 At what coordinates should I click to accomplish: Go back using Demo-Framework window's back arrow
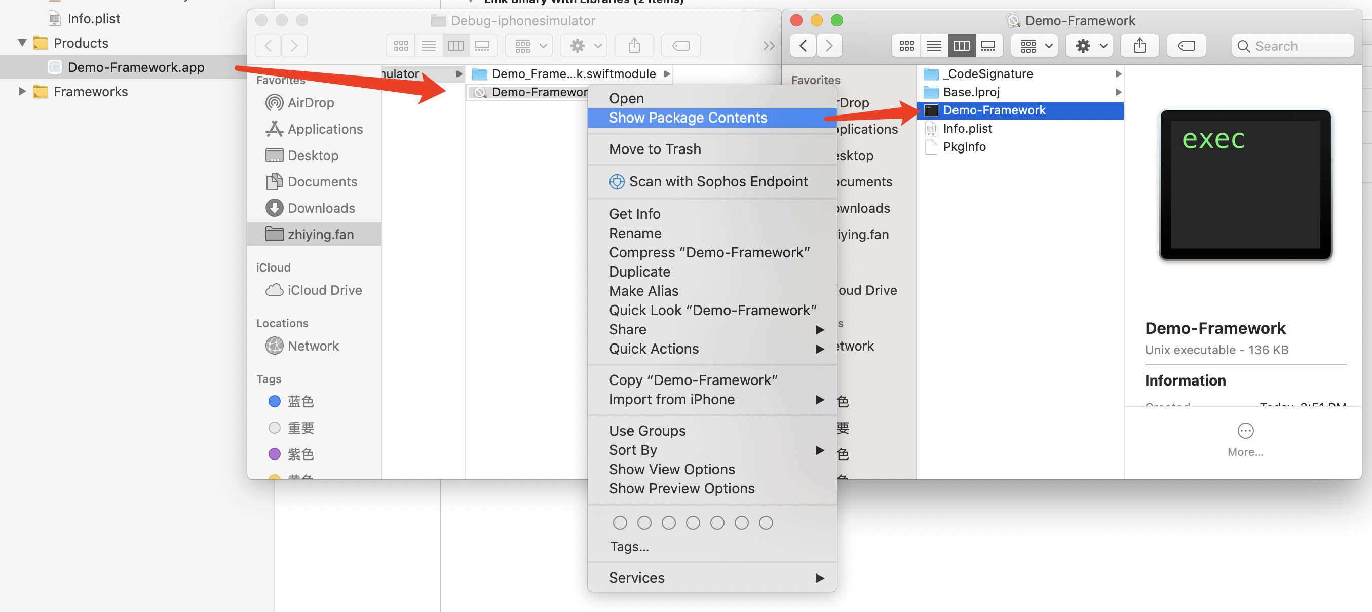coord(803,46)
